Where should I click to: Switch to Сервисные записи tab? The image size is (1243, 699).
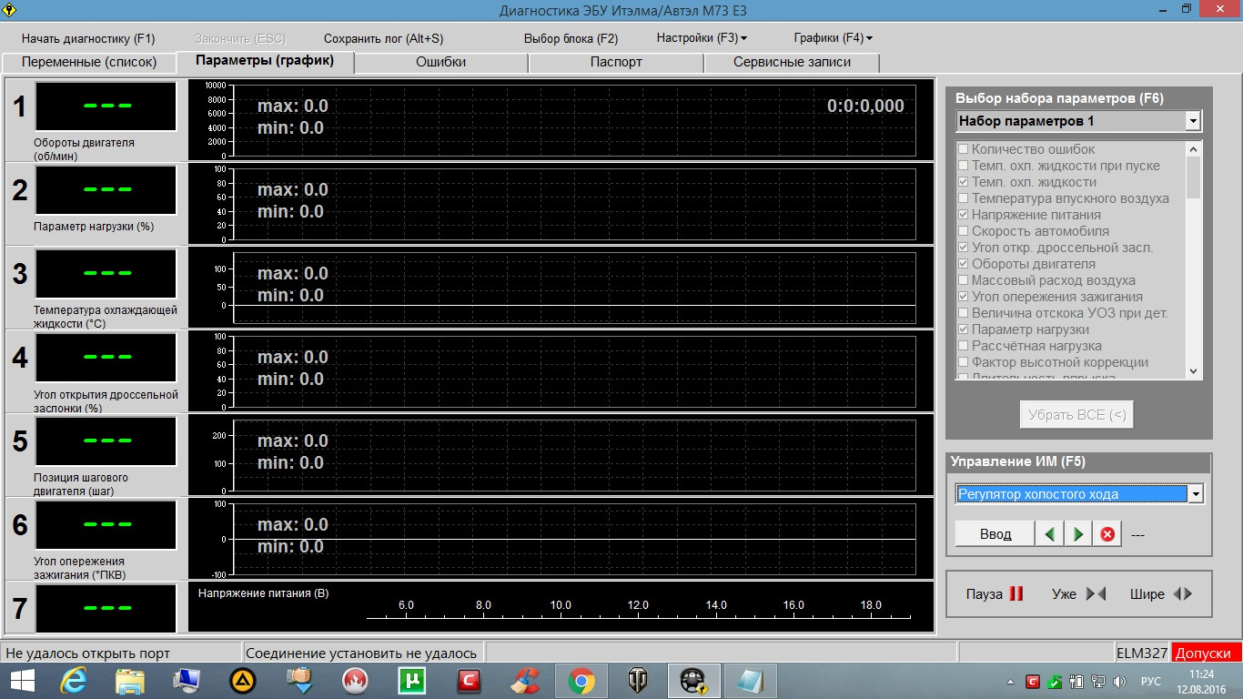[x=792, y=62]
